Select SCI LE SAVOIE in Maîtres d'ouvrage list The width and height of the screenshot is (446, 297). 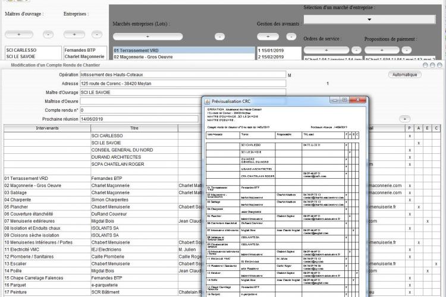(33, 56)
